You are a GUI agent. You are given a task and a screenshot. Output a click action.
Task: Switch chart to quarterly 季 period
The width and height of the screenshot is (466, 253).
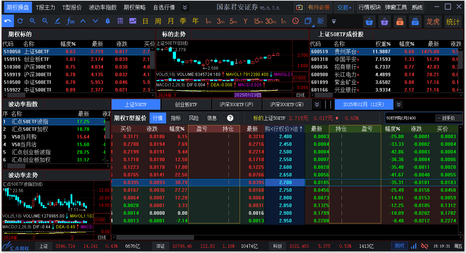[183, 21]
